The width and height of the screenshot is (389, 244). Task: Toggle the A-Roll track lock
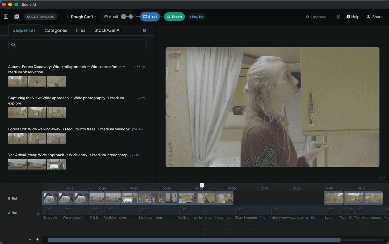click(x=38, y=213)
